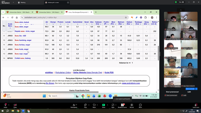The height and width of the screenshot is (113, 201).
Task: Expand Apps options arrow in Zoom toolbar
Action: 116,105
